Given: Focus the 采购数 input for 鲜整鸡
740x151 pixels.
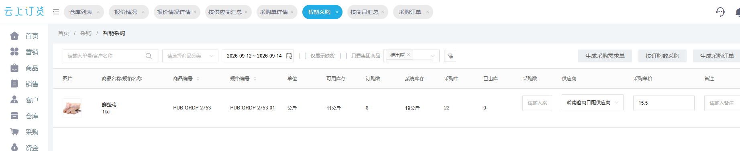Looking at the screenshot, I should (537, 103).
